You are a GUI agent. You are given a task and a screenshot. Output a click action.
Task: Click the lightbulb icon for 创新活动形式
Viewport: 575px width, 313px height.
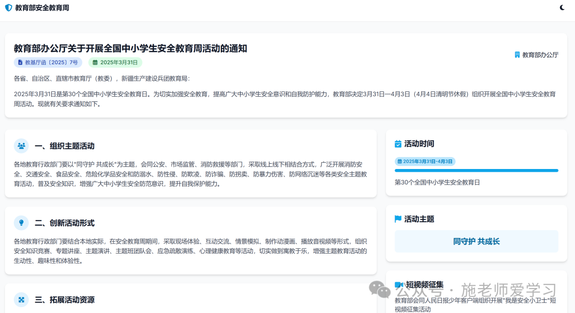(x=21, y=223)
